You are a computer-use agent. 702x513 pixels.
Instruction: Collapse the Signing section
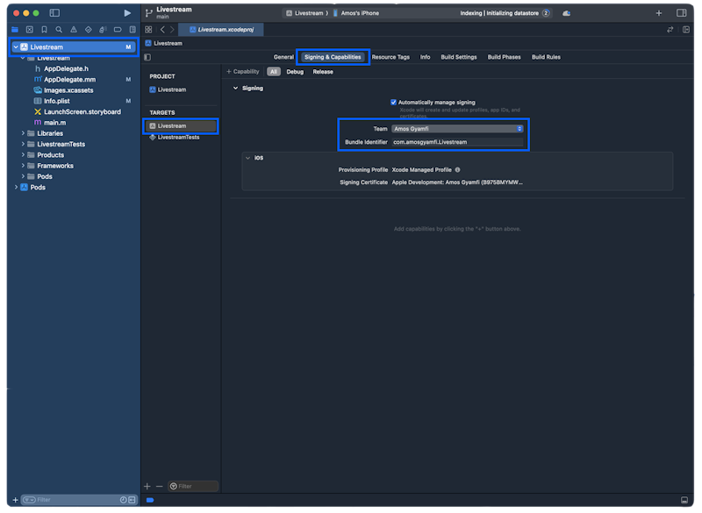pyautogui.click(x=235, y=88)
